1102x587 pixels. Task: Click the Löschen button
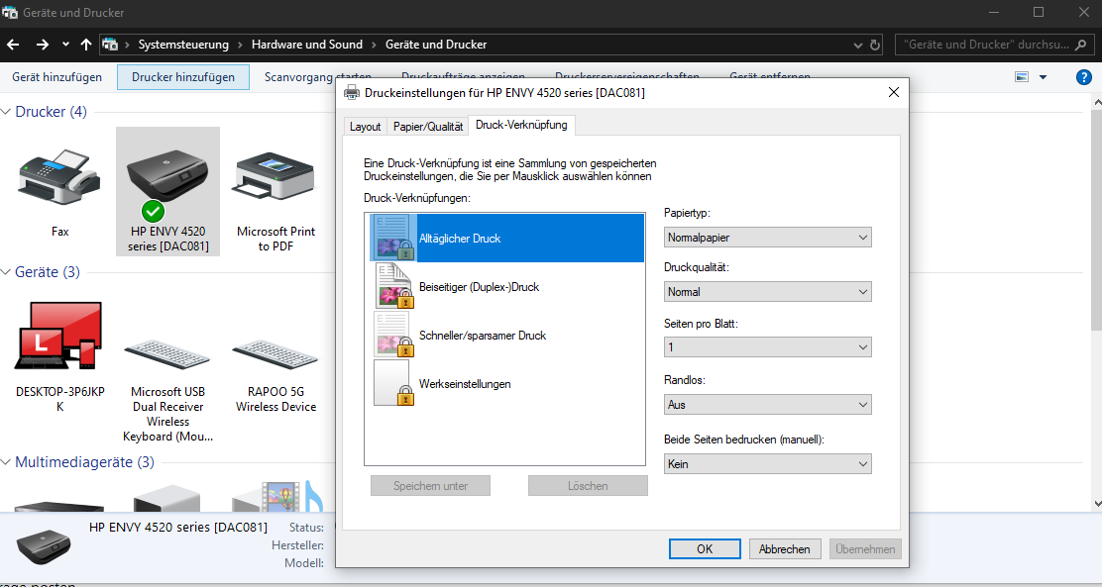click(x=588, y=485)
